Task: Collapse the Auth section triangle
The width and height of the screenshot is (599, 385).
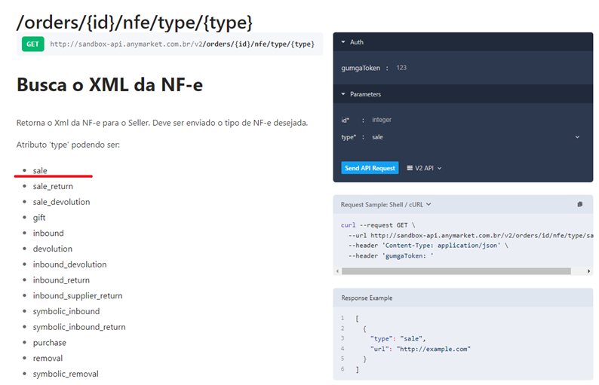Action: [x=343, y=42]
